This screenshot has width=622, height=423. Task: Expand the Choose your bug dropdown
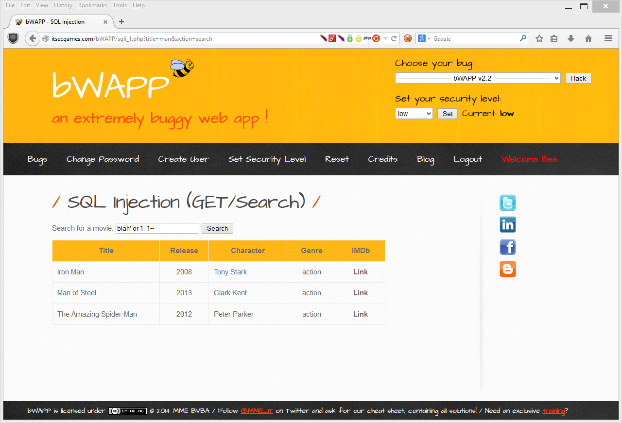click(477, 78)
